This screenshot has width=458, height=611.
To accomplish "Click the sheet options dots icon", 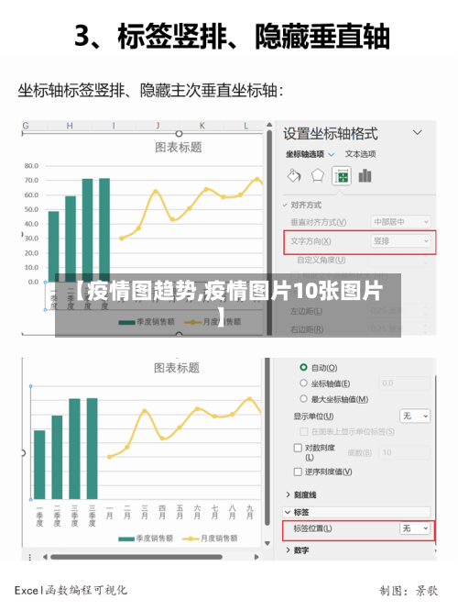I will (30, 558).
